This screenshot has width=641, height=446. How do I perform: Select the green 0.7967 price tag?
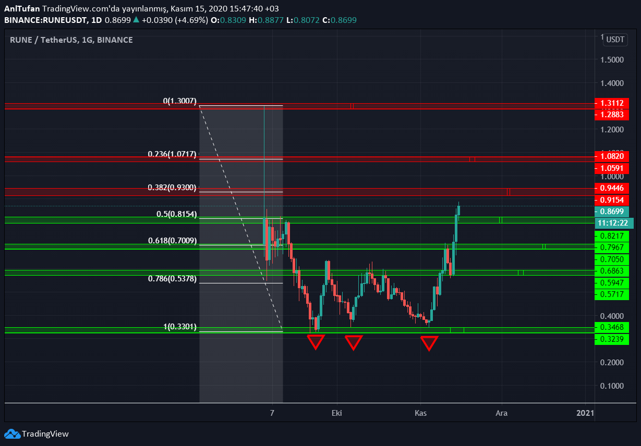click(611, 247)
